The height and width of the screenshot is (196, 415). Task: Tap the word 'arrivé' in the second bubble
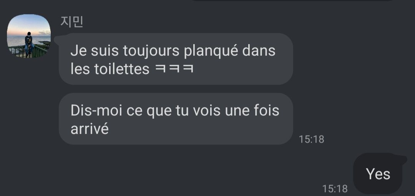click(90, 128)
